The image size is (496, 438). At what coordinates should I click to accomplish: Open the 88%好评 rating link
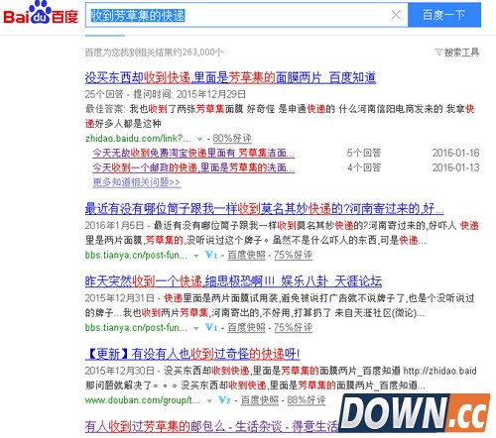click(x=307, y=400)
